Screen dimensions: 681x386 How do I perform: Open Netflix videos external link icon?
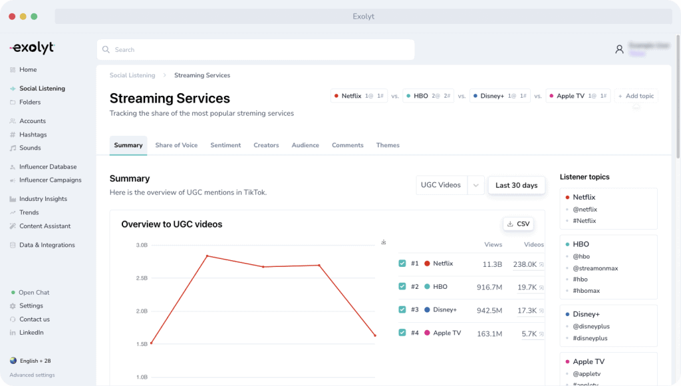[x=541, y=264]
